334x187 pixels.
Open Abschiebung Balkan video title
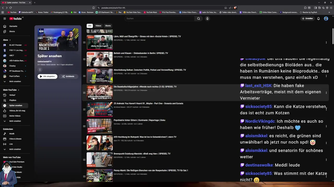(x=150, y=70)
